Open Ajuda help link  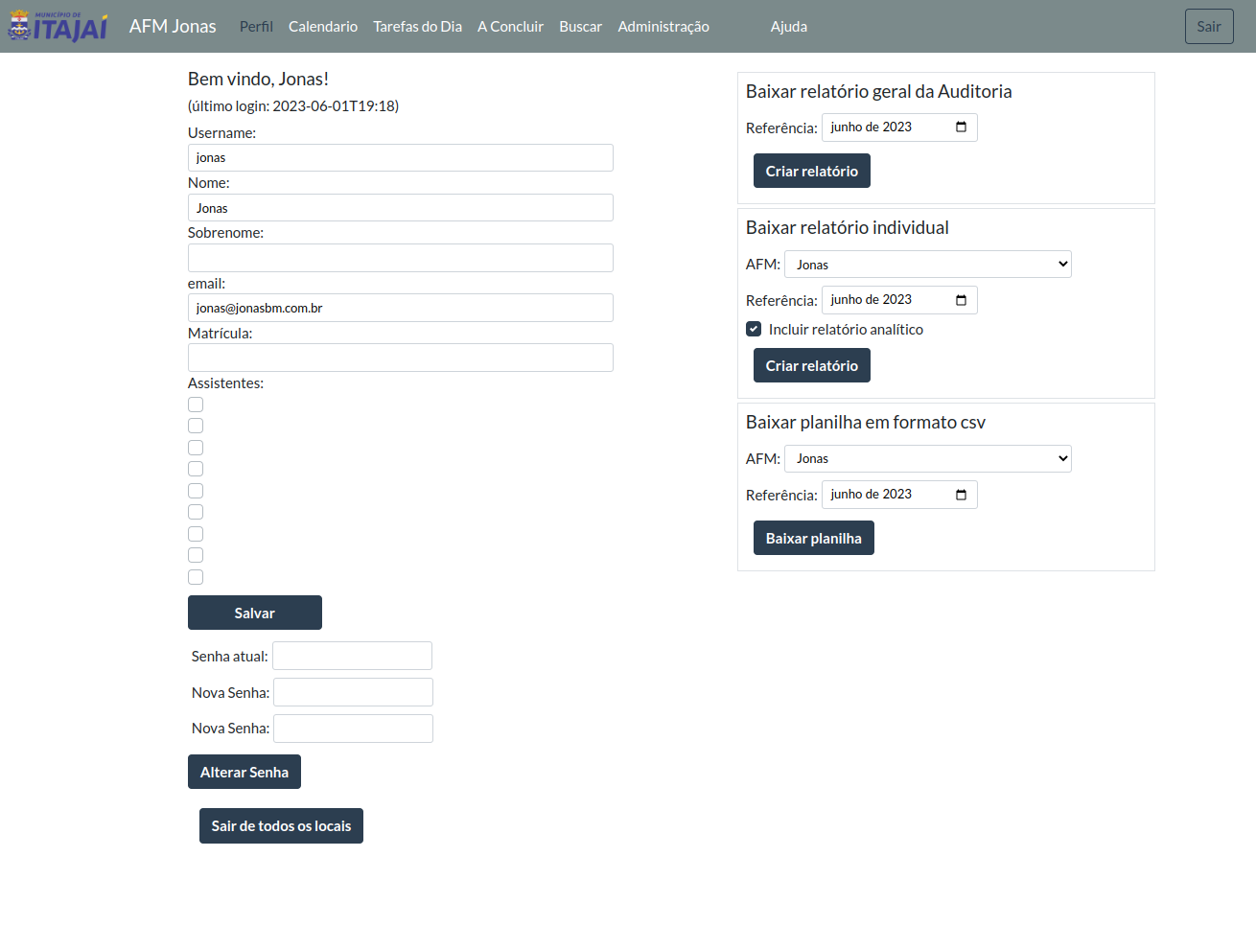coord(788,27)
